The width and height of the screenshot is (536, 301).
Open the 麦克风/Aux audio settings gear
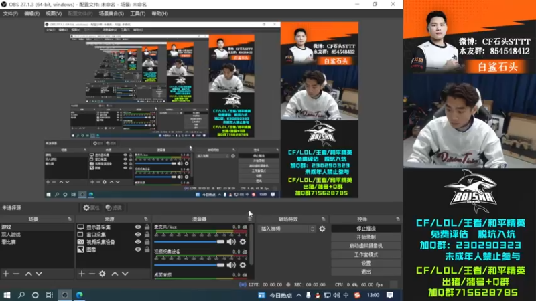(243, 241)
